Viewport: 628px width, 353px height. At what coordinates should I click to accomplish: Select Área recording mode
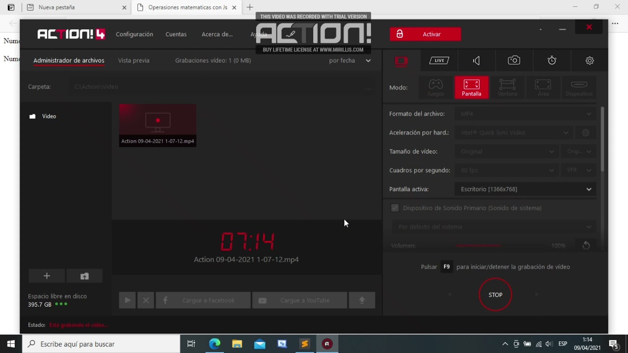[x=543, y=87]
